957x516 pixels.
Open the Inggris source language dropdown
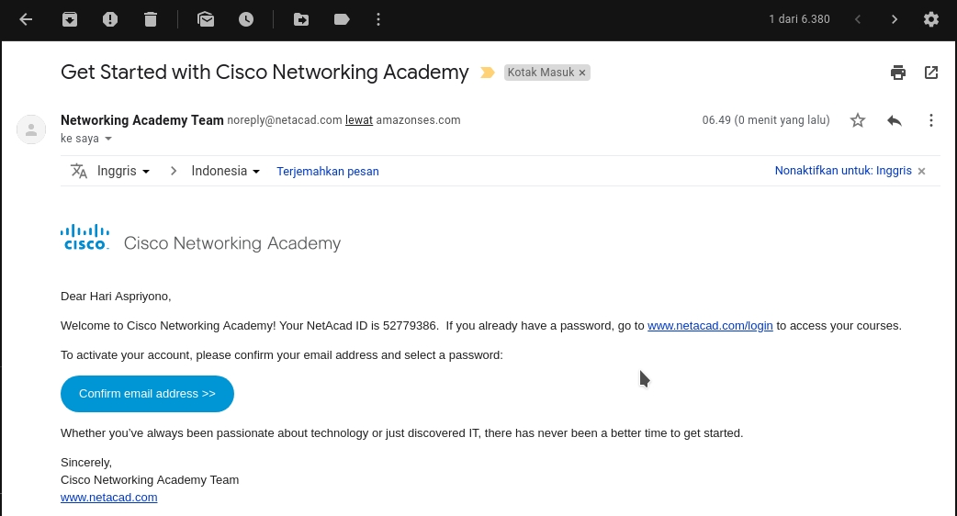pos(124,171)
